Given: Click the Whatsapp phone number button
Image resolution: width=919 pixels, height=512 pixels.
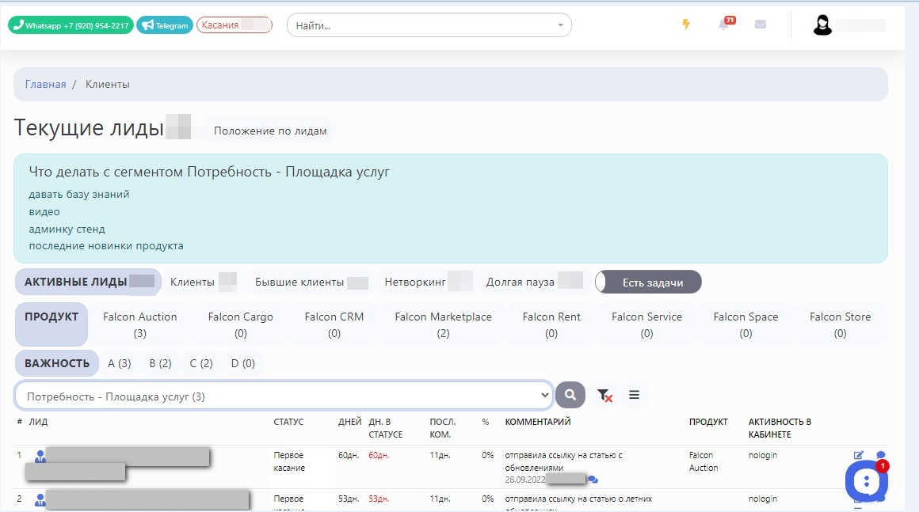Looking at the screenshot, I should 71,25.
